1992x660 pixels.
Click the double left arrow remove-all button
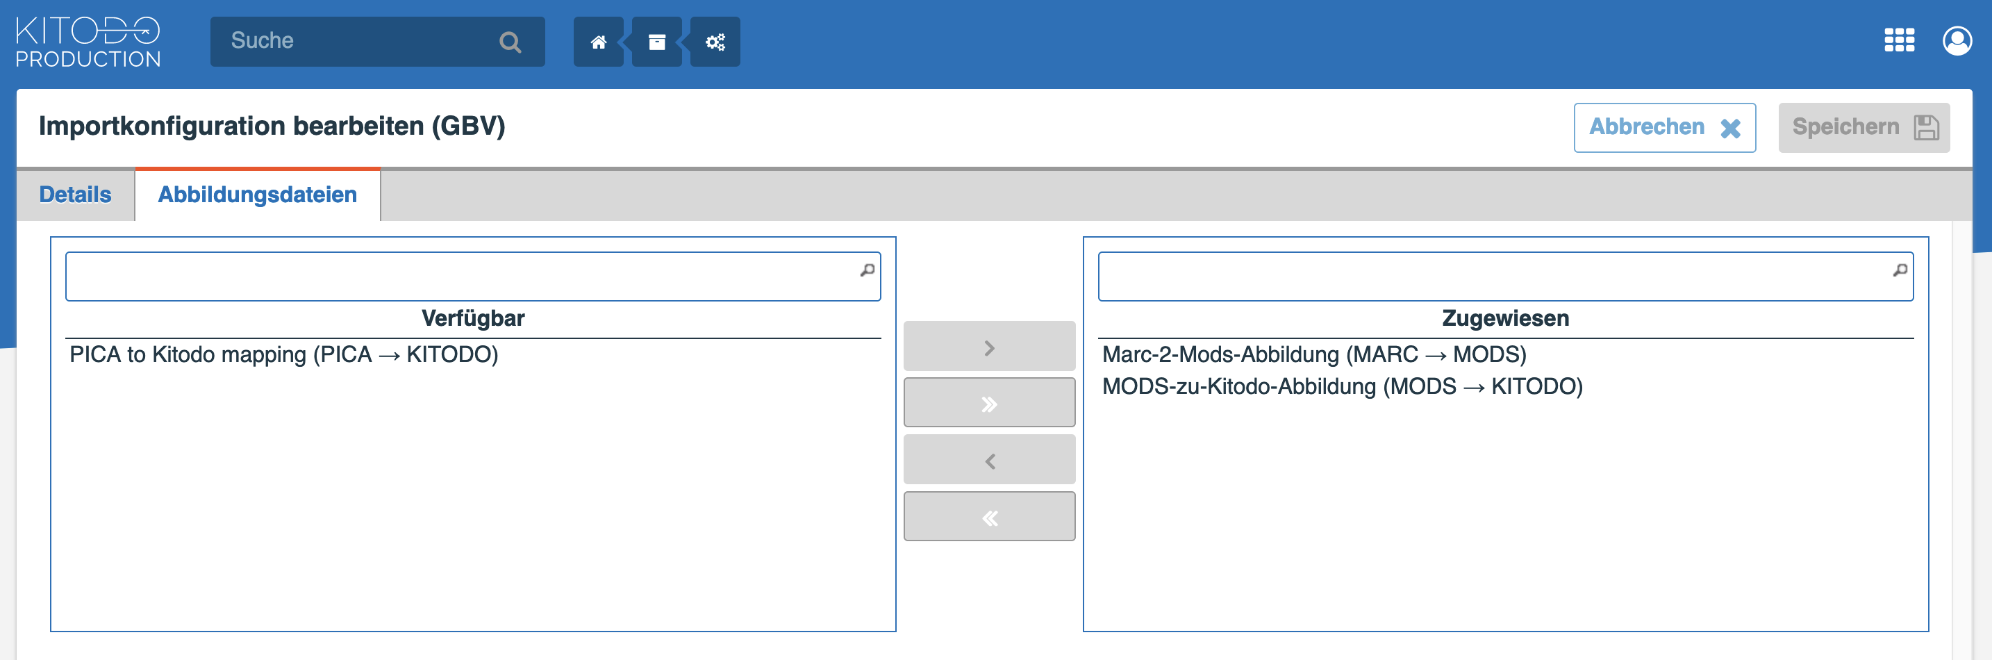click(x=989, y=517)
